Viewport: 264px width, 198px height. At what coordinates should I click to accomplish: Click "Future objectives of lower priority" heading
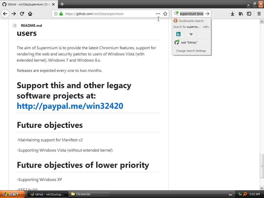click(83, 165)
